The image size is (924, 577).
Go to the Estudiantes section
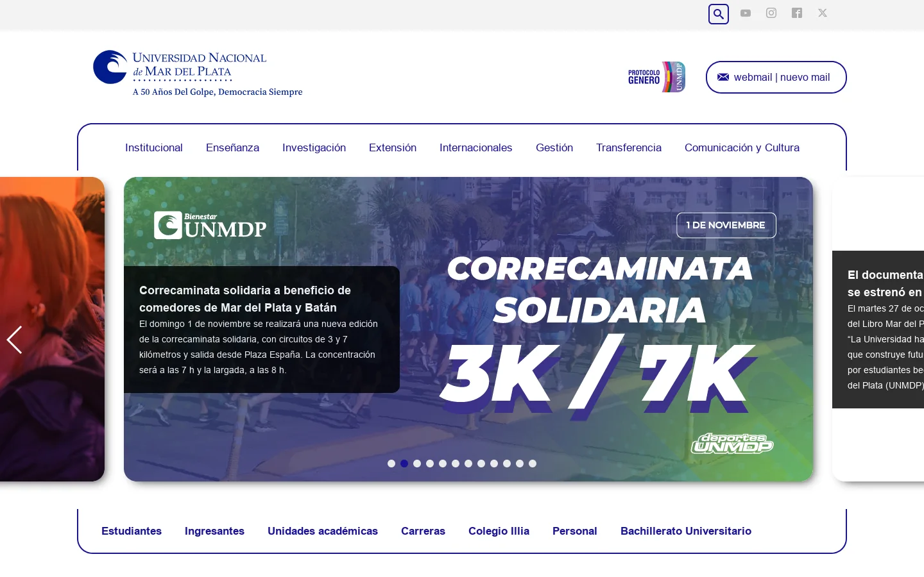tap(132, 531)
